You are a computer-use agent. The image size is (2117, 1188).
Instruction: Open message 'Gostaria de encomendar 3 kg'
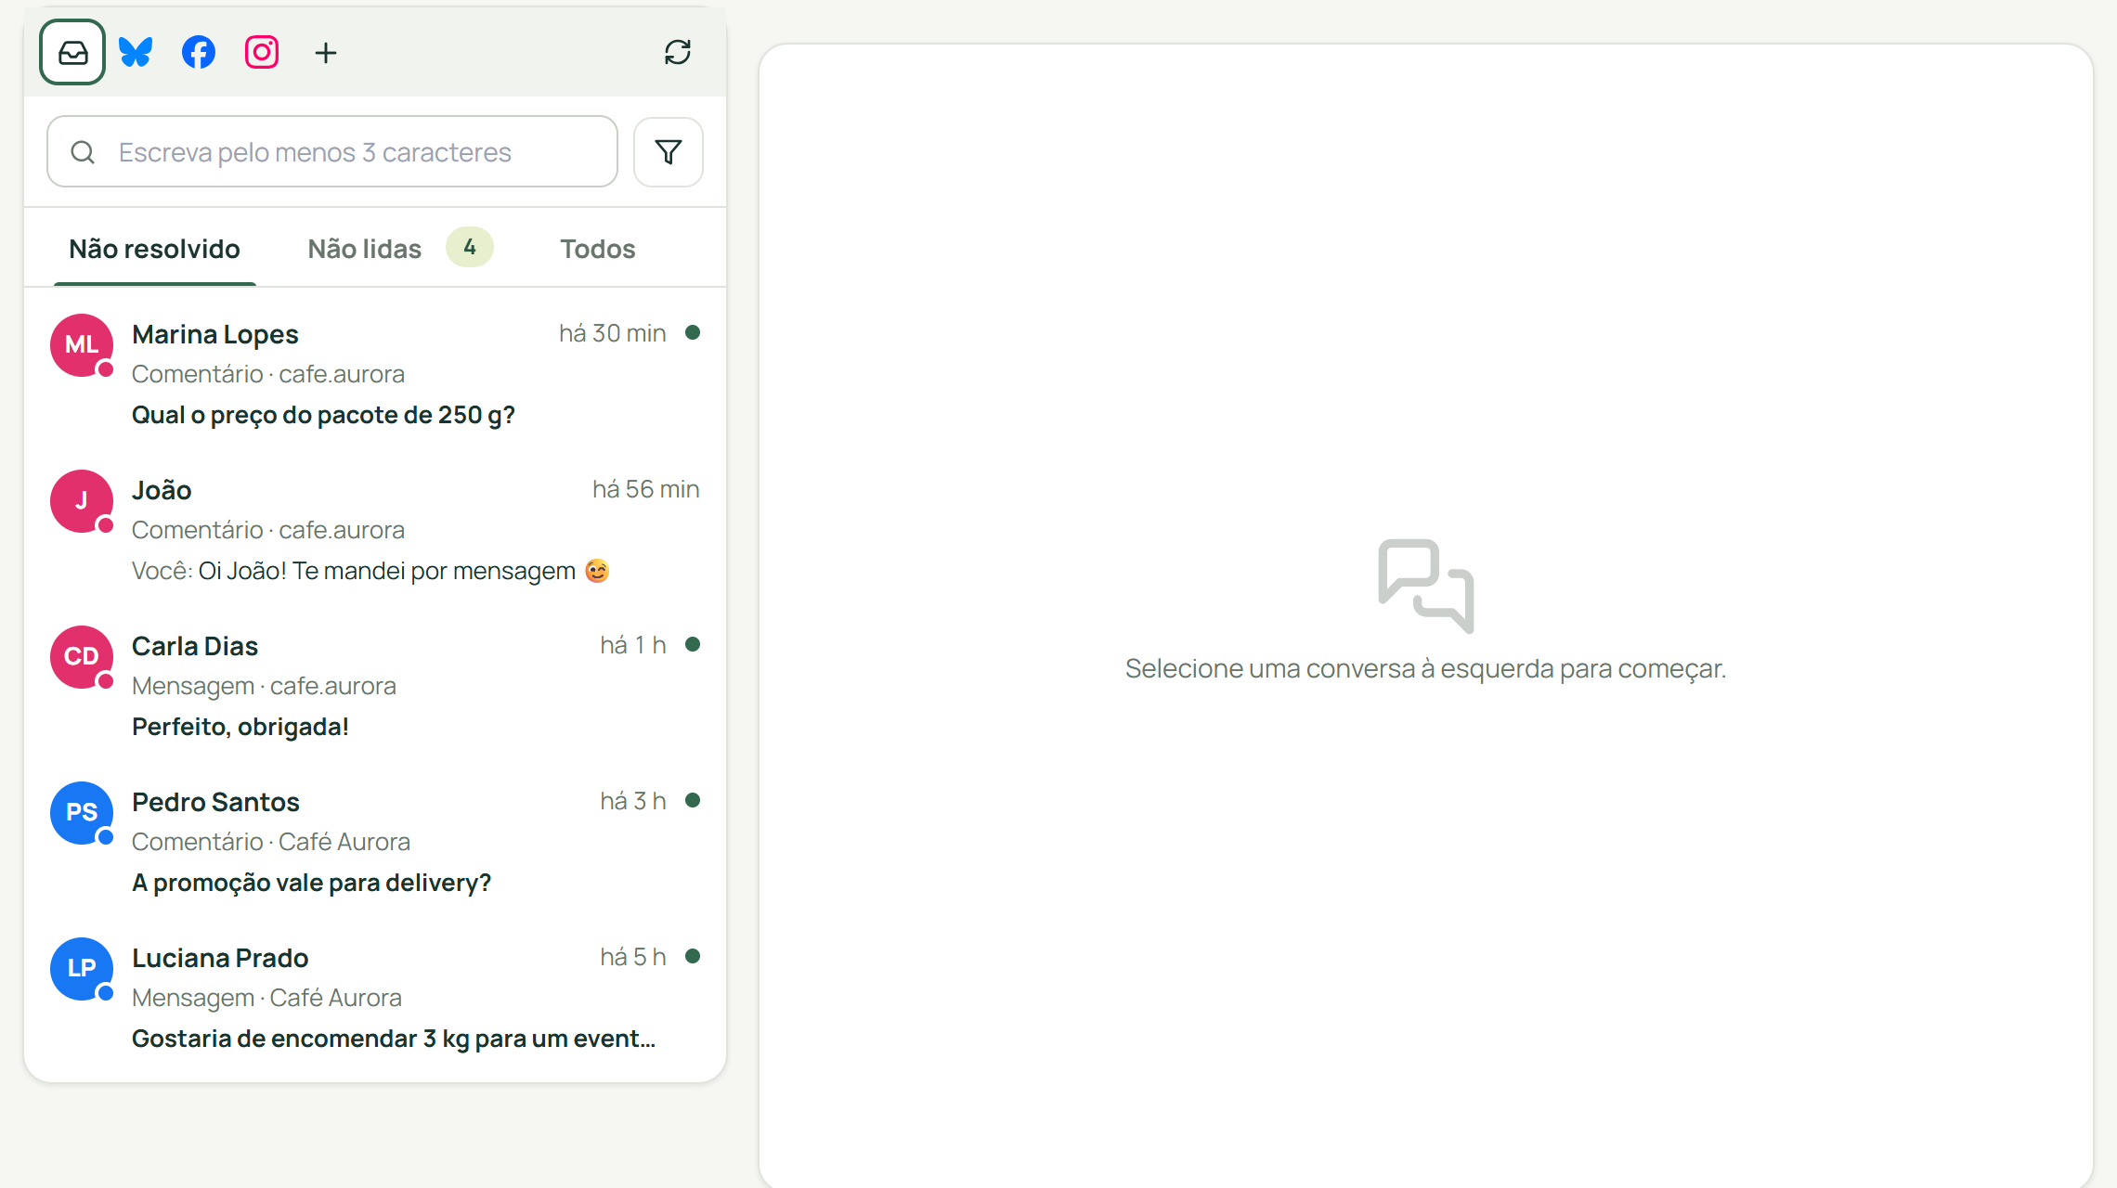coord(394,1039)
